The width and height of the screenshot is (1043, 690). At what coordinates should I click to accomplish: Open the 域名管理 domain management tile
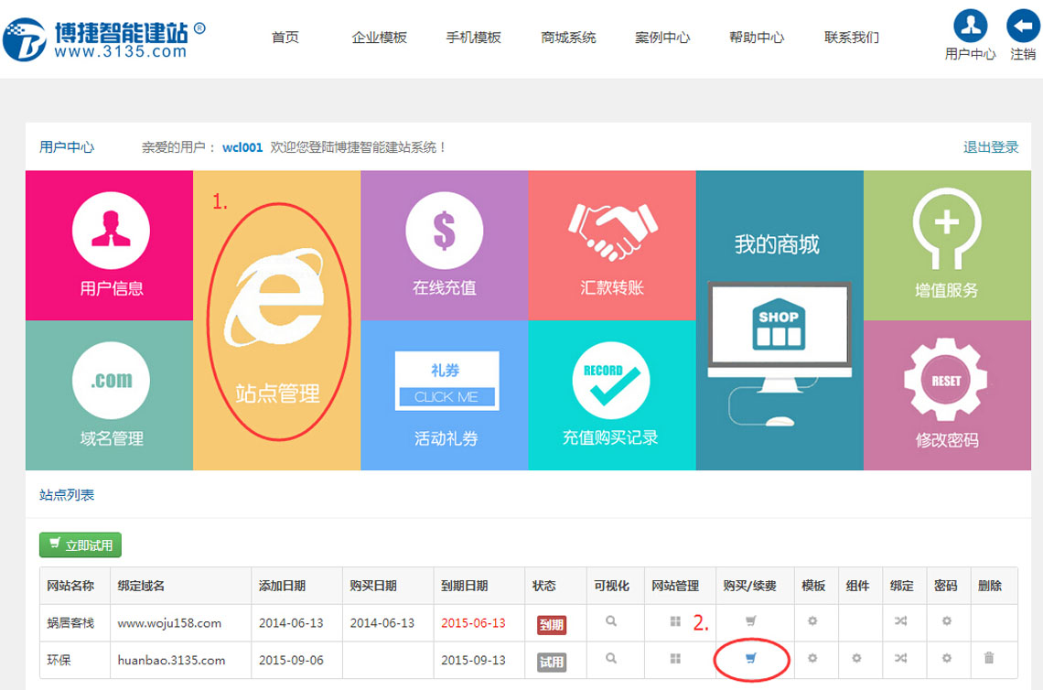coord(110,395)
